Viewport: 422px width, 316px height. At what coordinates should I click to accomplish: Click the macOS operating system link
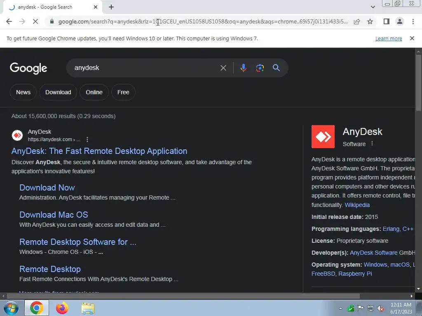click(400, 265)
